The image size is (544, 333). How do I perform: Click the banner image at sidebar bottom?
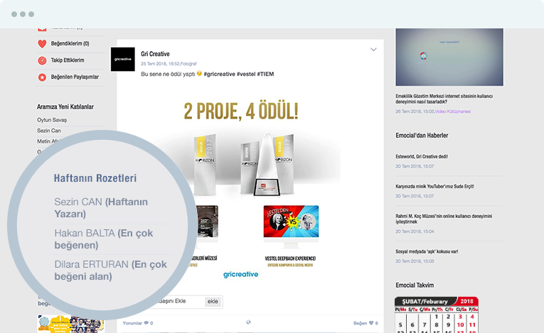pyautogui.click(x=71, y=324)
